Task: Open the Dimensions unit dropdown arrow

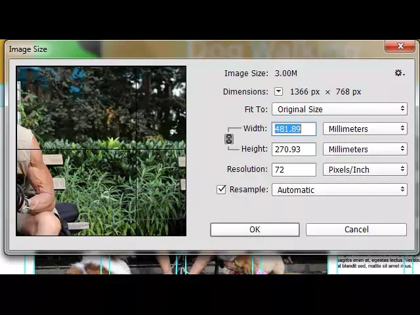Action: (278, 92)
